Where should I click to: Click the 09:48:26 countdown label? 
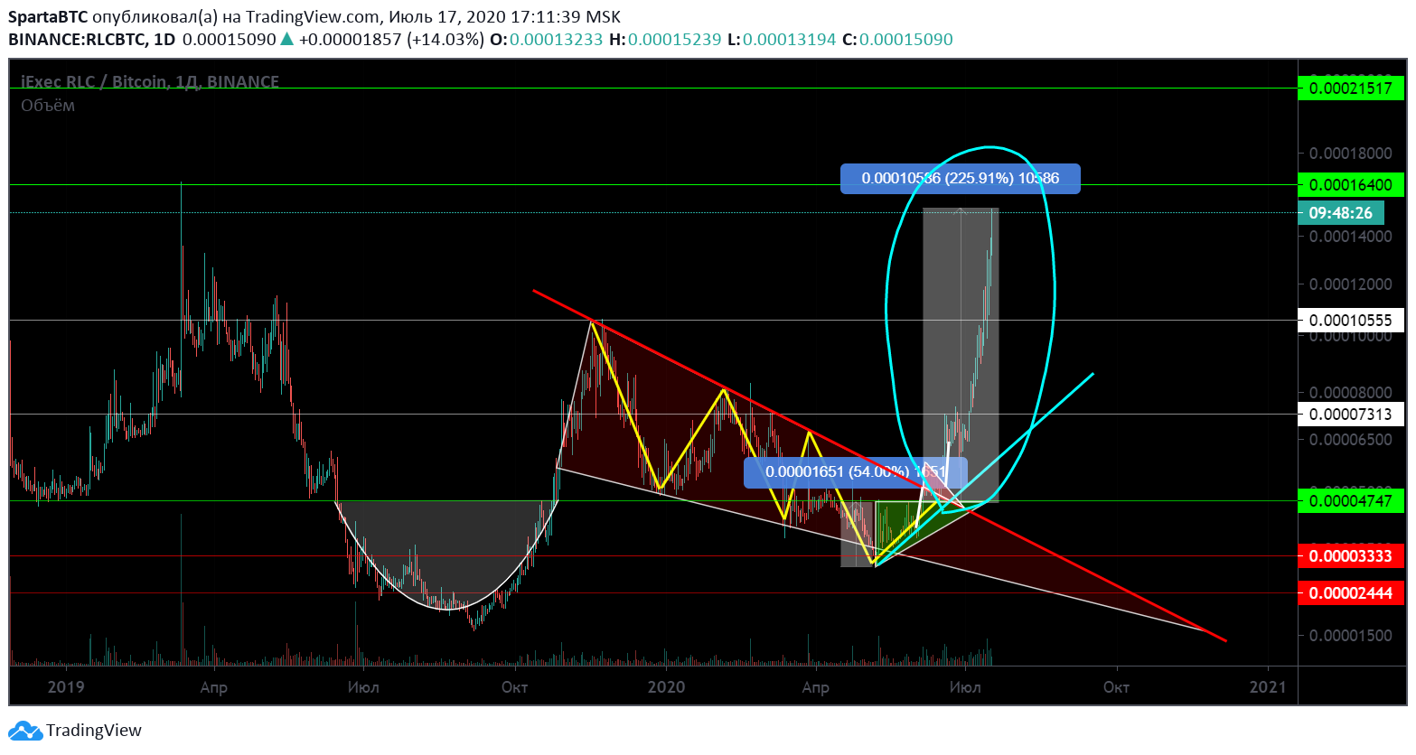pyautogui.click(x=1340, y=213)
